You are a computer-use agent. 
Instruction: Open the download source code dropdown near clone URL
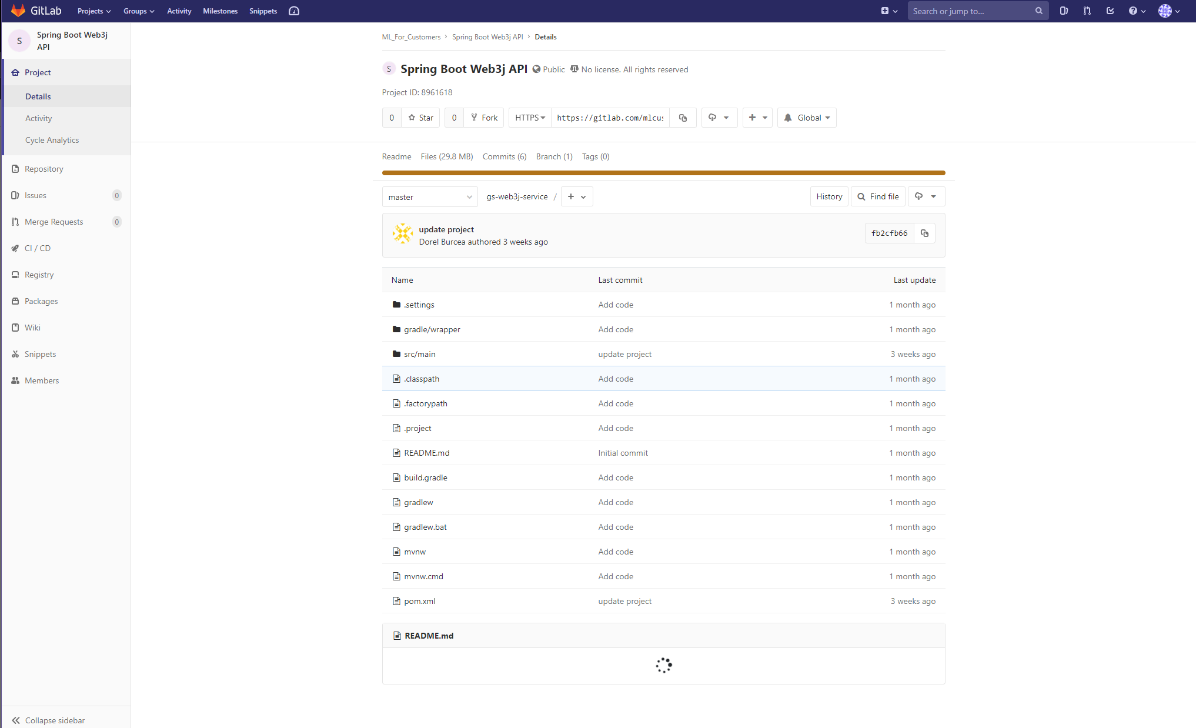click(x=719, y=118)
